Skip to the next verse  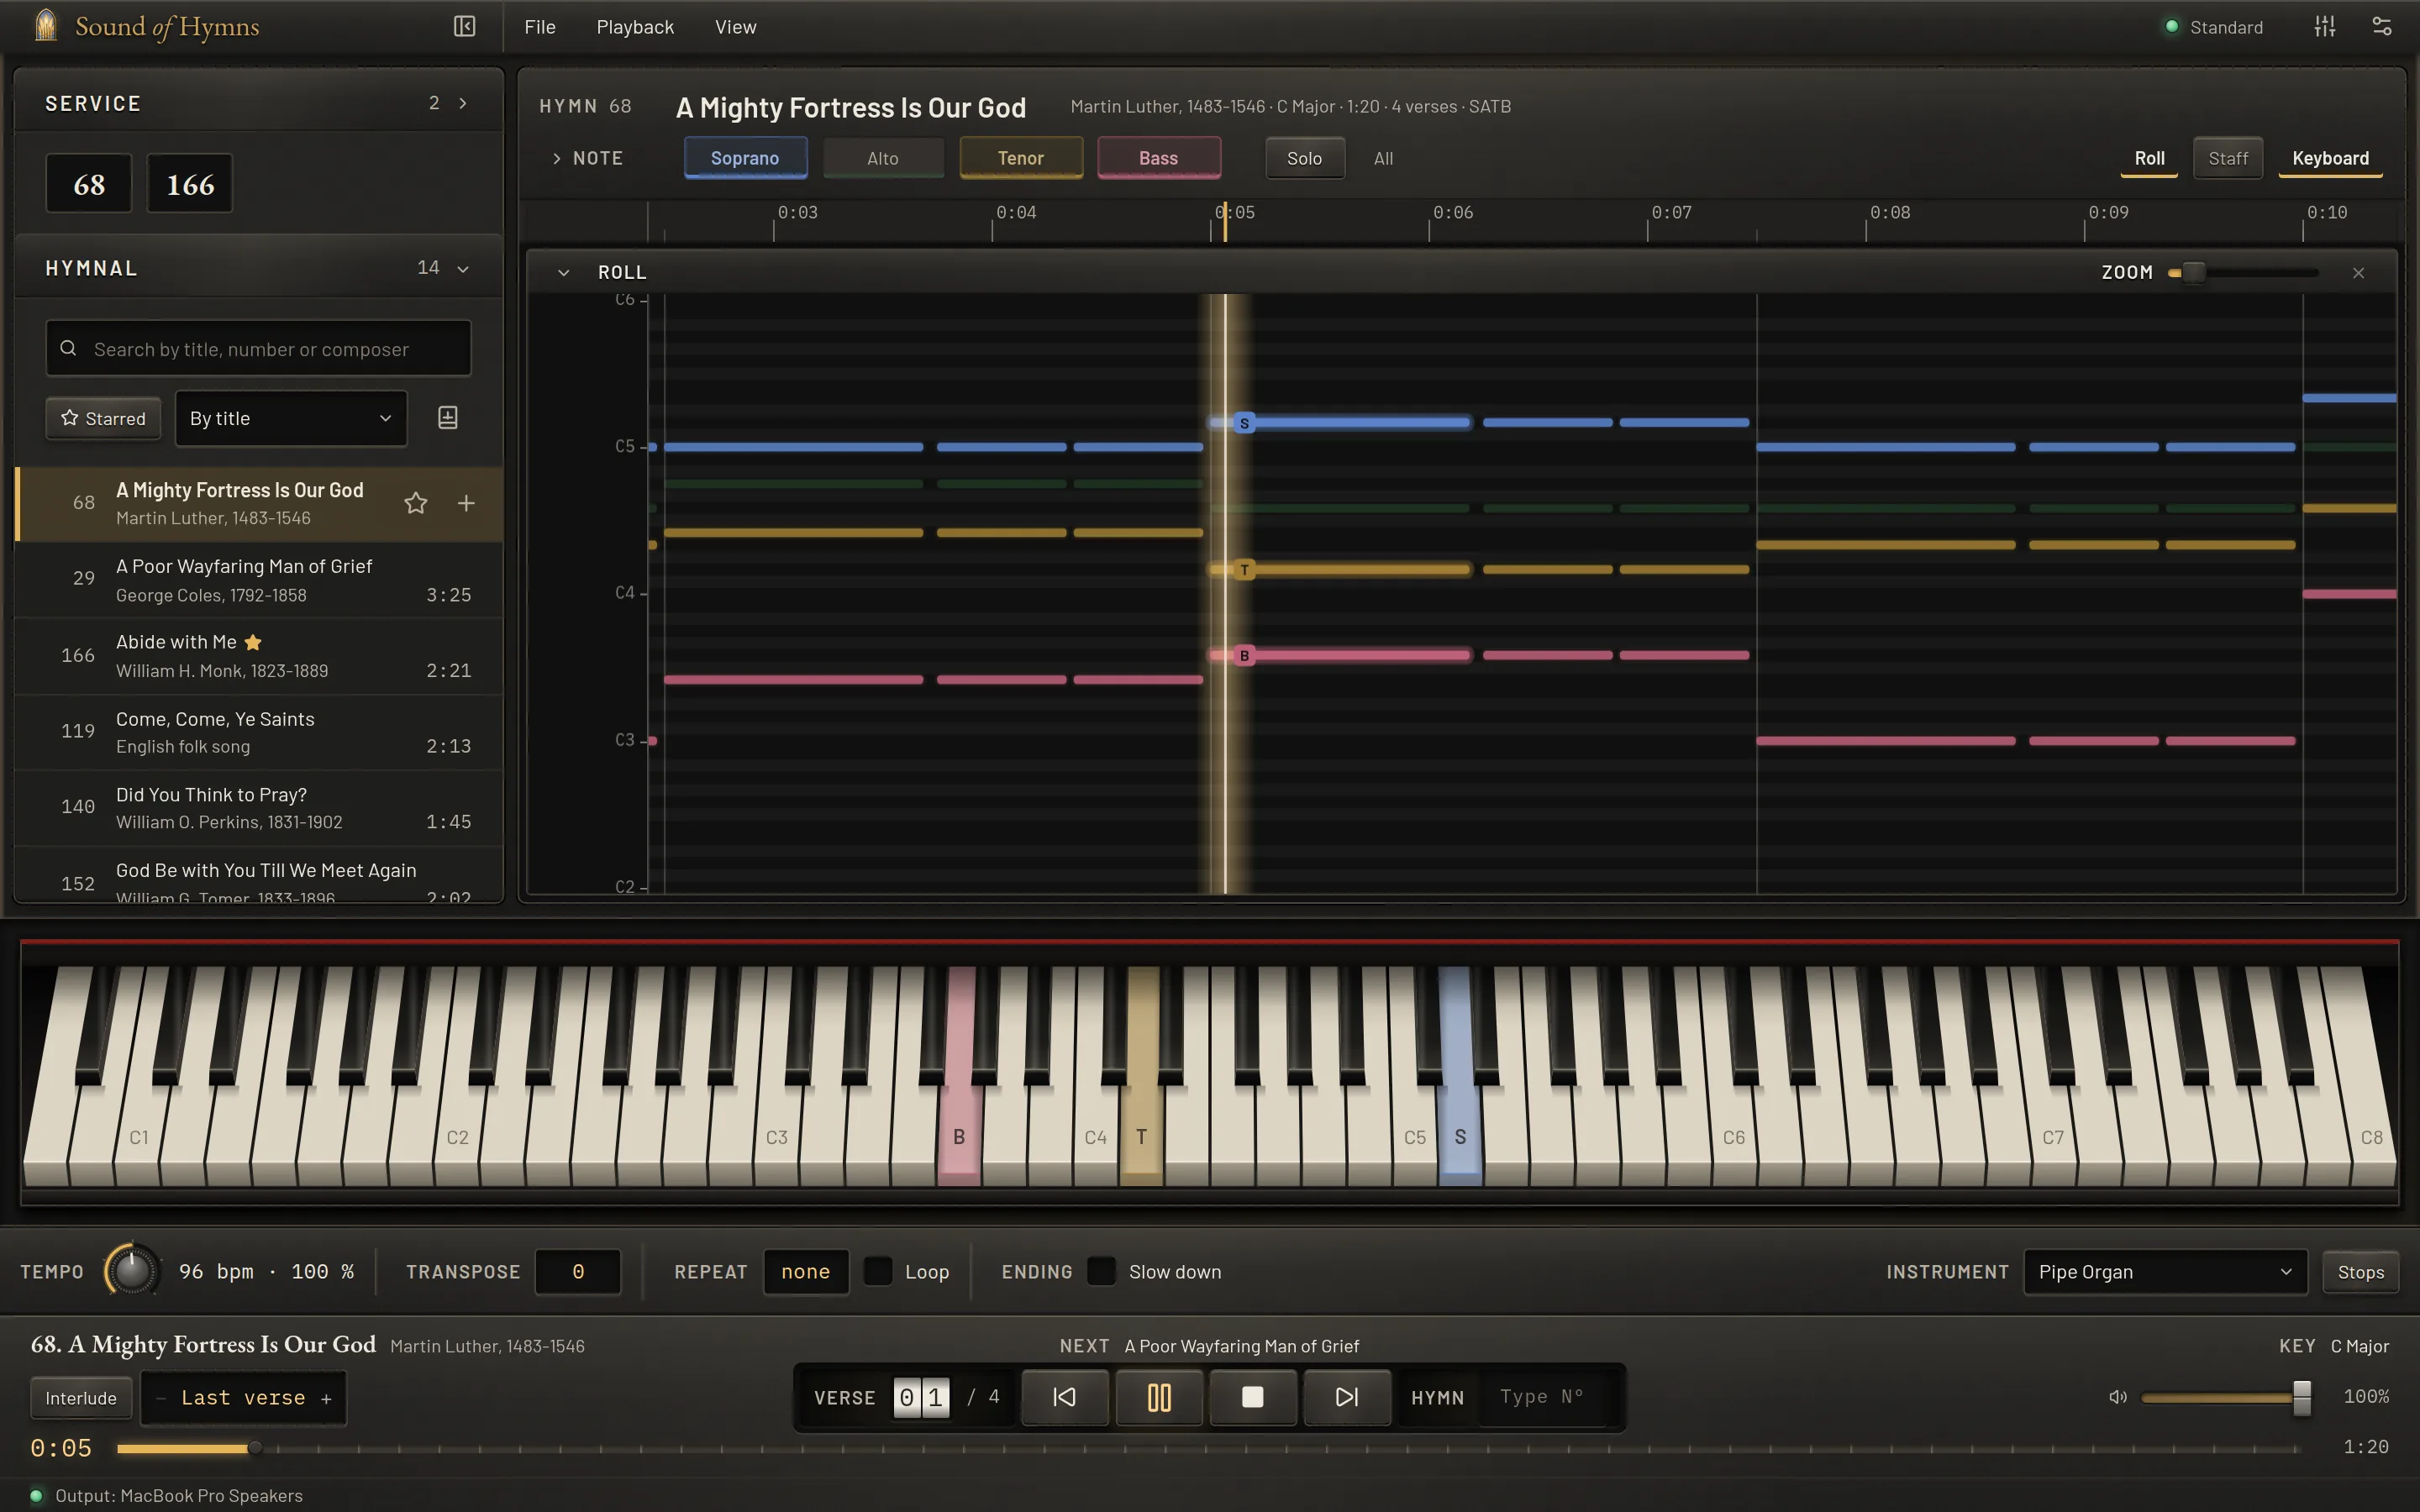coord(1347,1397)
